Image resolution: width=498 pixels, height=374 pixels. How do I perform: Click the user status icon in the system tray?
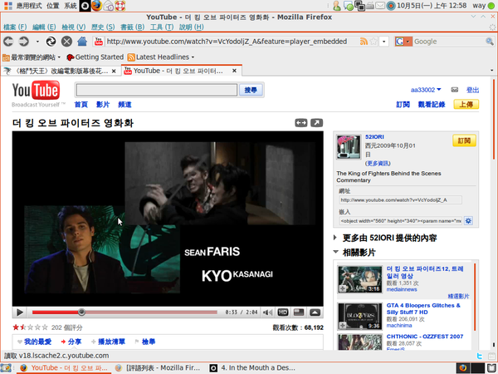click(337, 6)
